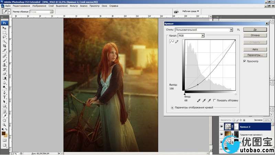Select the Crop tool
Viewport: 275px width, 155px height.
[x=4, y=46]
